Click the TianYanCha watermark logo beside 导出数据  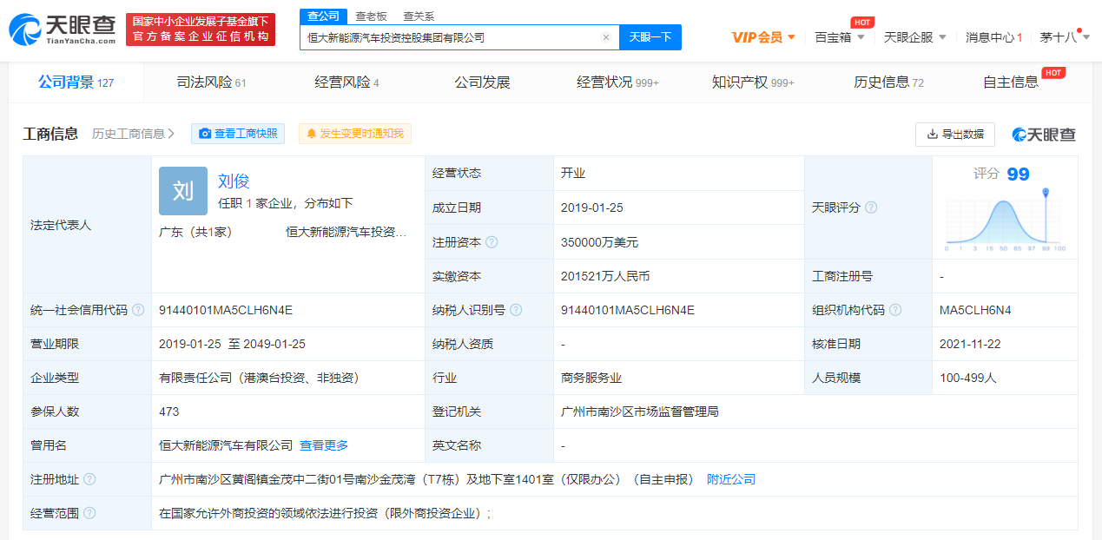1044,135
